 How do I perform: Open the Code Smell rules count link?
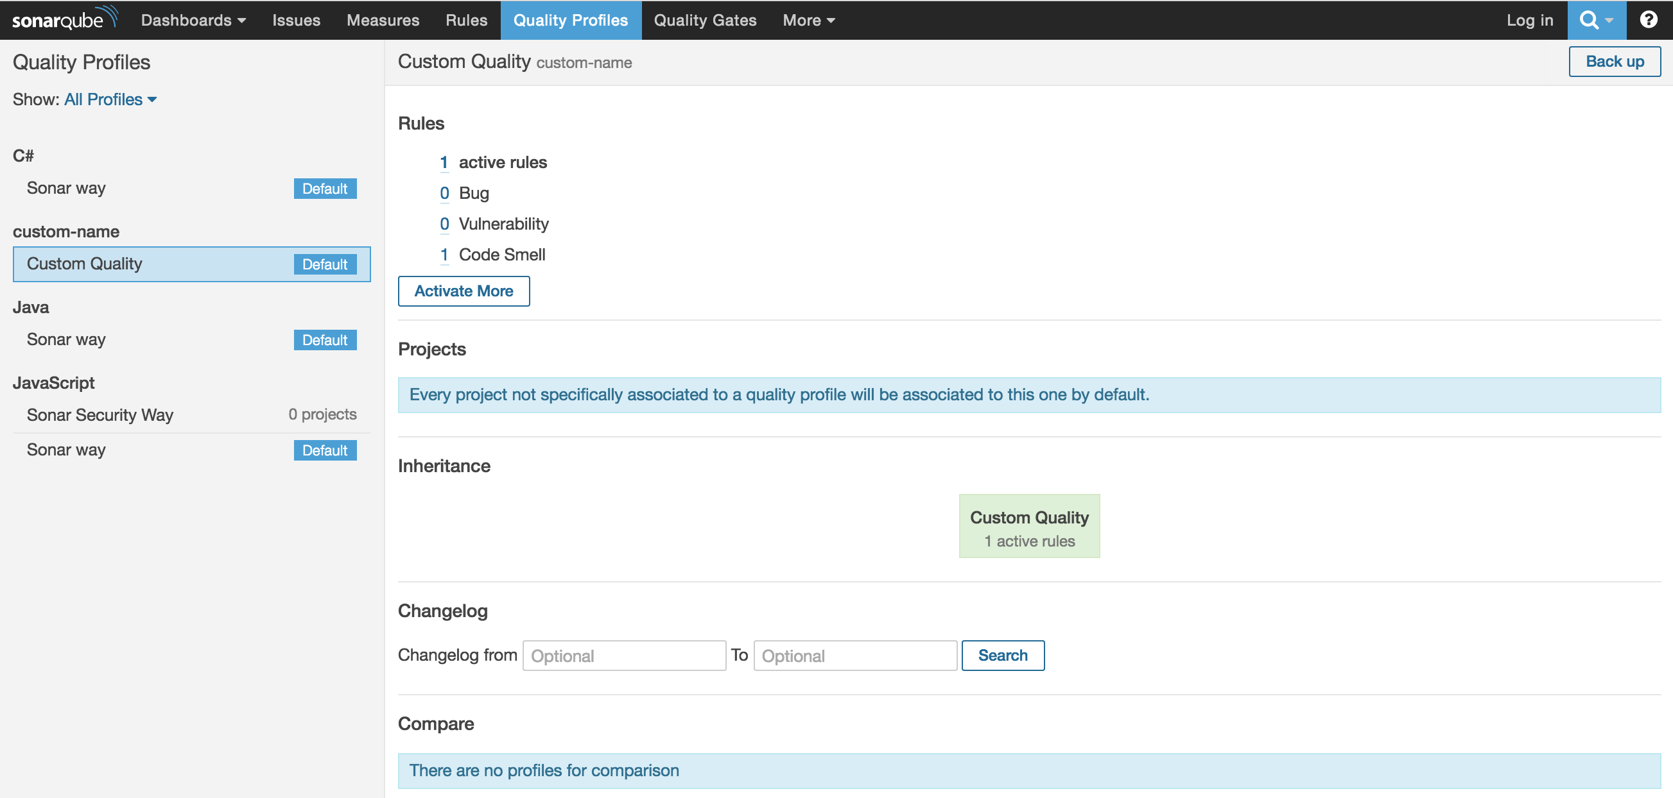[x=444, y=254]
